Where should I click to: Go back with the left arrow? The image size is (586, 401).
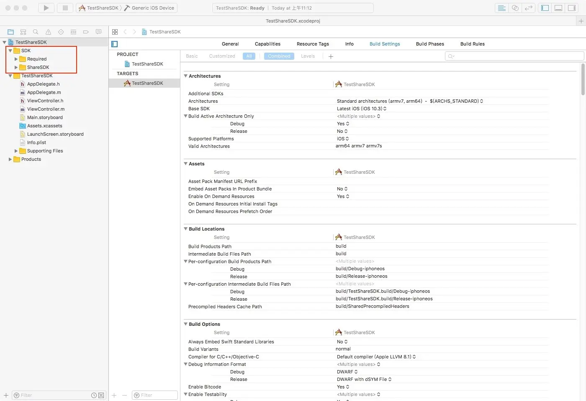125,32
